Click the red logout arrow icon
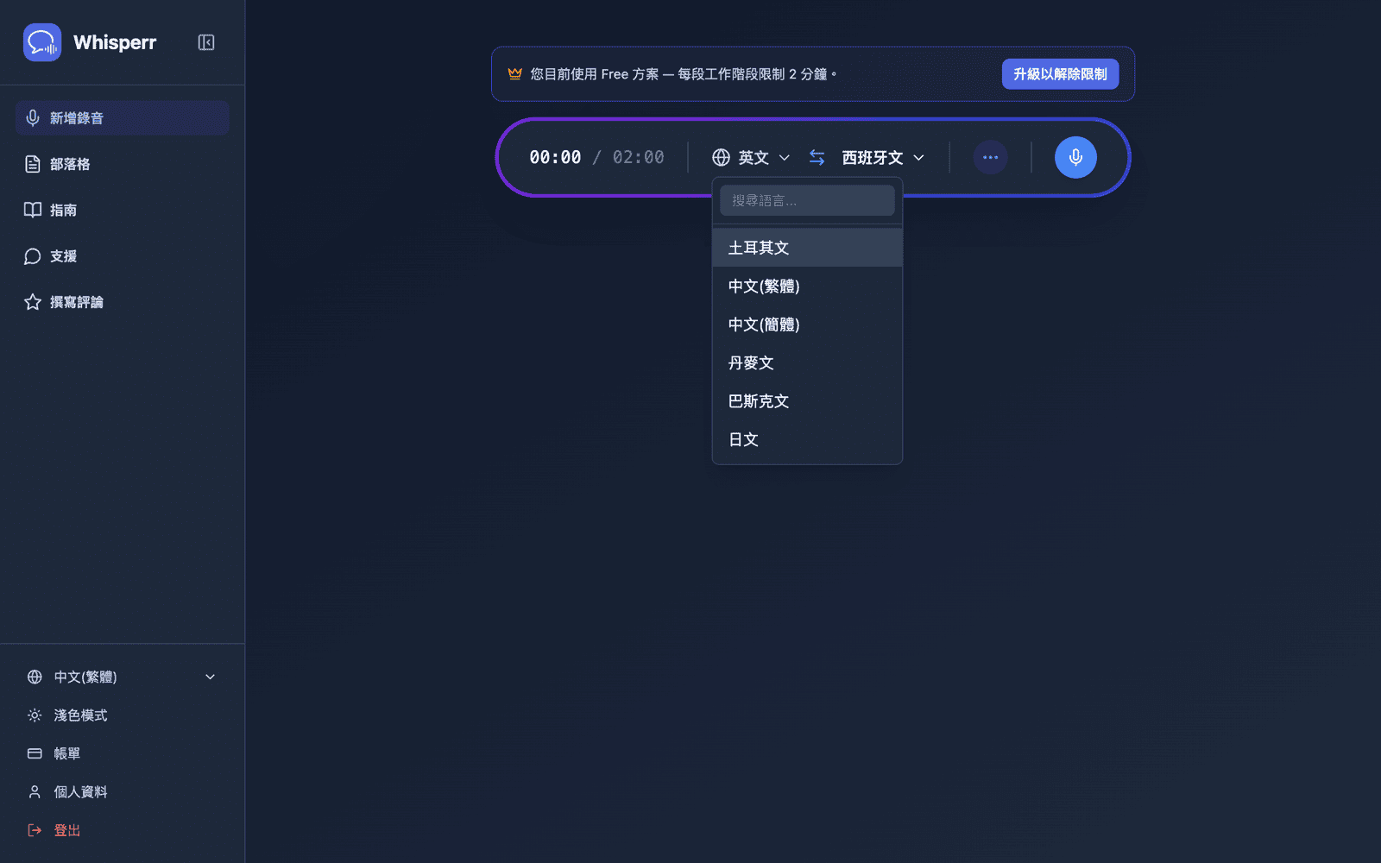The width and height of the screenshot is (1381, 863). click(35, 830)
